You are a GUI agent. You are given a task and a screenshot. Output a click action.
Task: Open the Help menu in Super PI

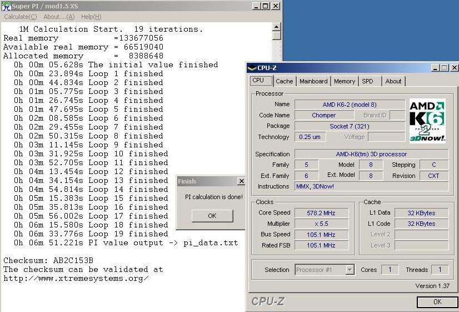pos(91,17)
